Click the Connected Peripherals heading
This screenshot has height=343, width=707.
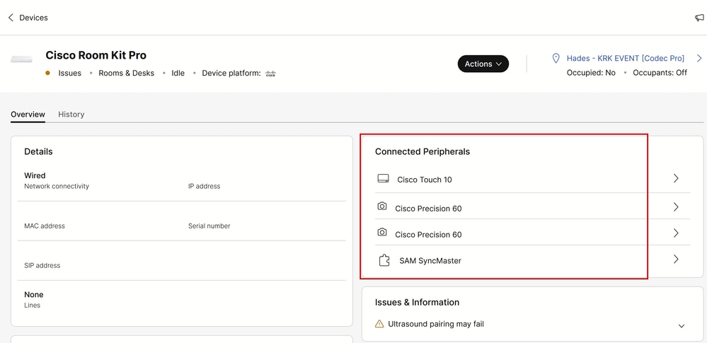(423, 151)
